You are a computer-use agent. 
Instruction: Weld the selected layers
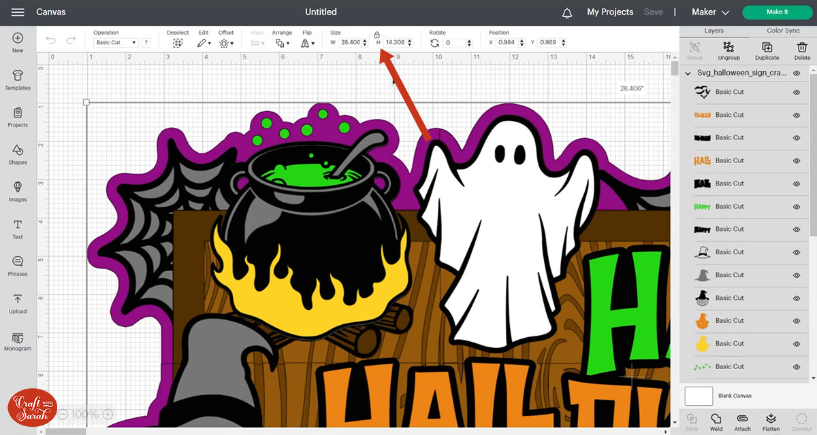(716, 421)
